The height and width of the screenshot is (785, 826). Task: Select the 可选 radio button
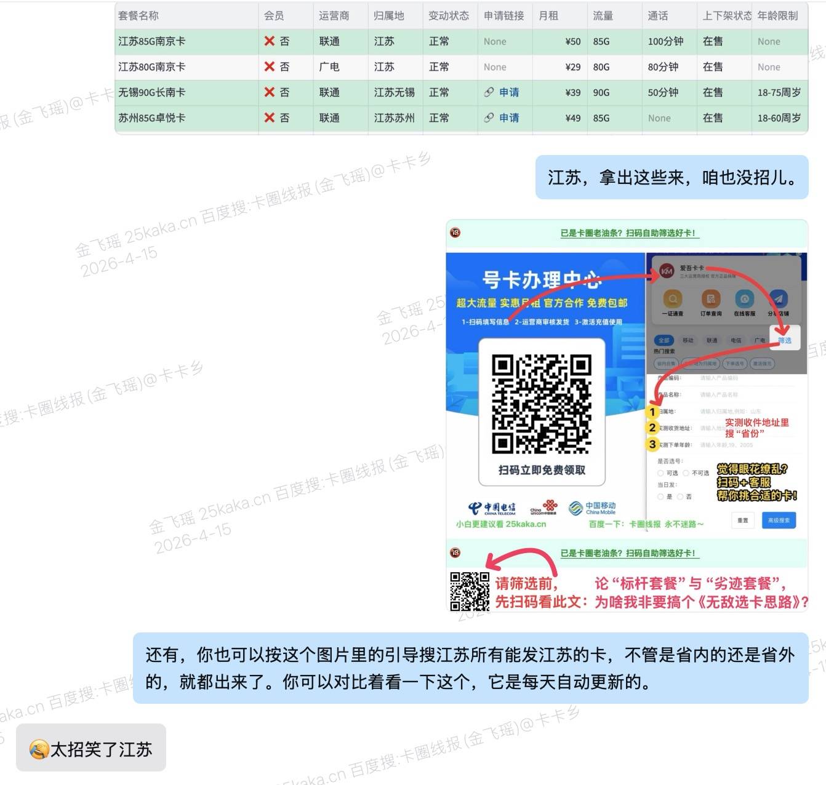[x=660, y=473]
